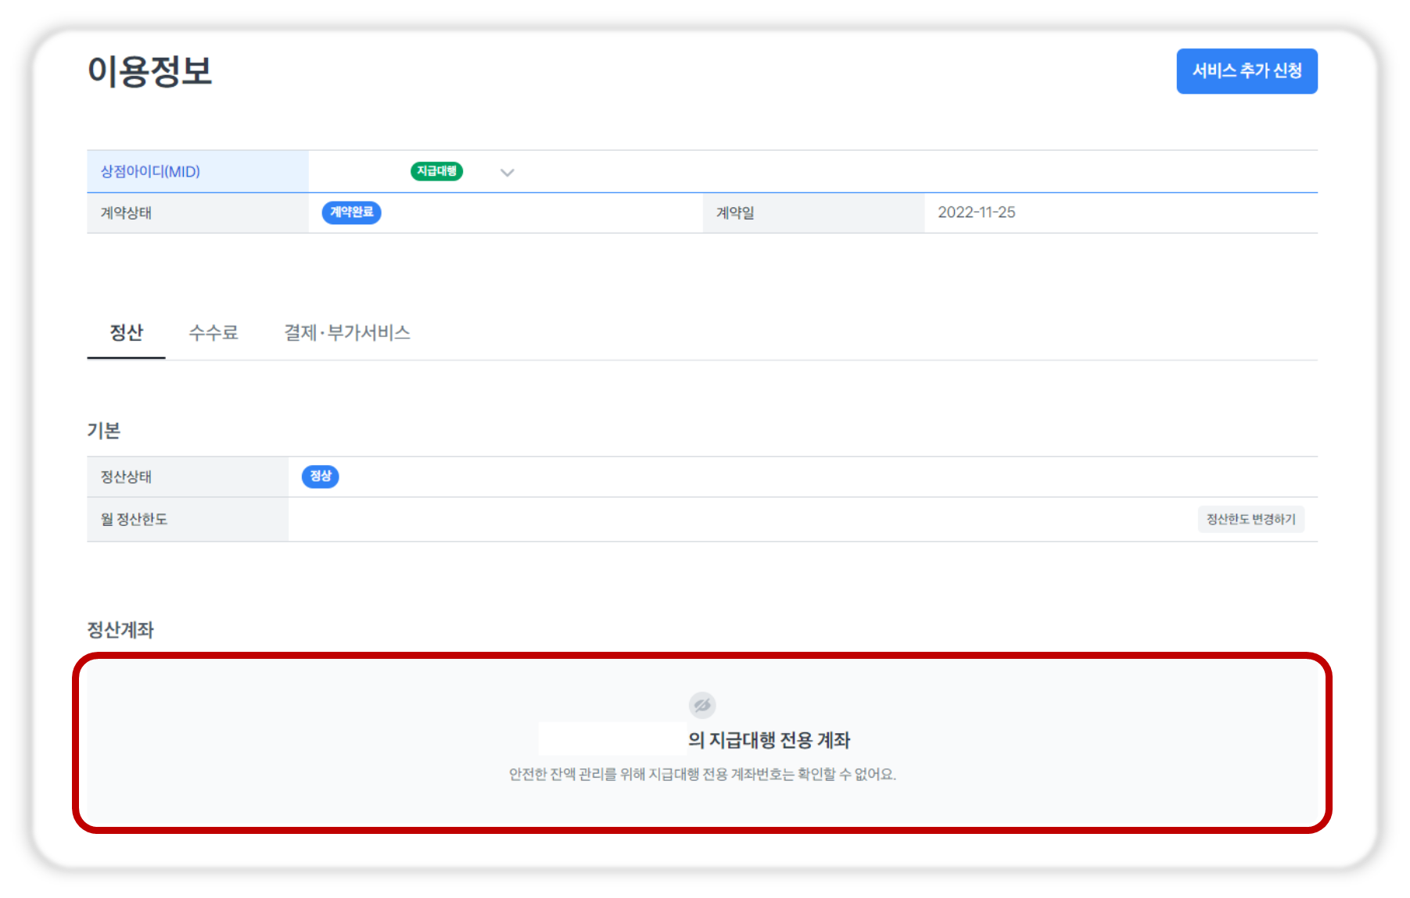This screenshot has height=898, width=1410.
Task: Click the 정산상태 row label
Action: pos(126,477)
